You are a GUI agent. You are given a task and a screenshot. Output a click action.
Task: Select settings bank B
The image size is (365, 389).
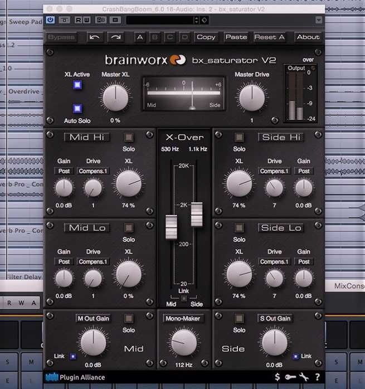[x=155, y=37]
